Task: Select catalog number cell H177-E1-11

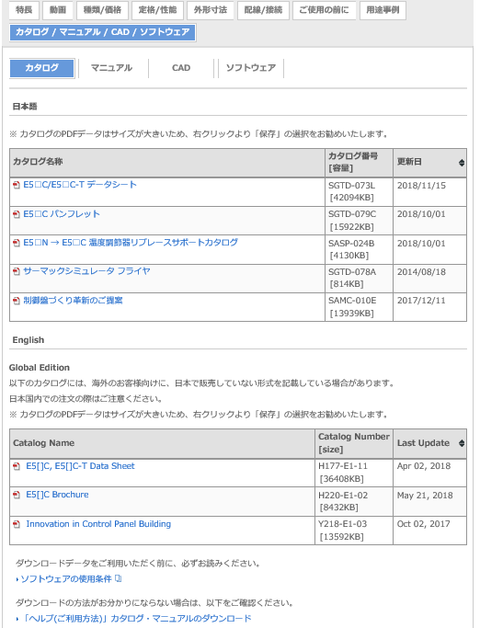Action: coord(354,473)
